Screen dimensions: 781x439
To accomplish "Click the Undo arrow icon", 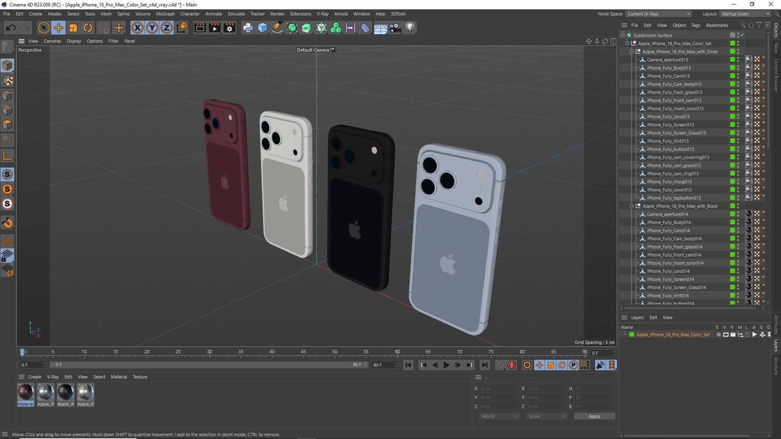I will coord(11,28).
